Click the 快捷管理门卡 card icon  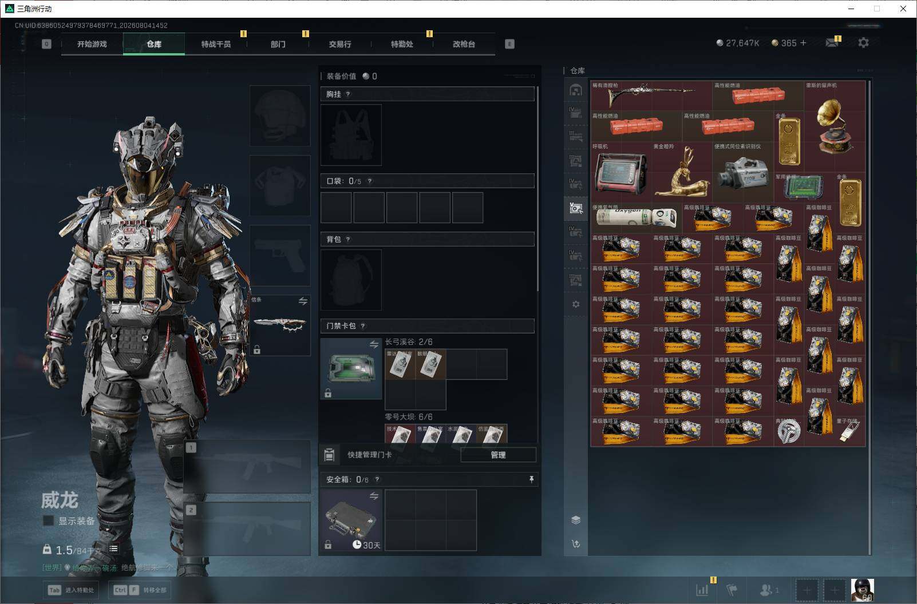coord(329,455)
